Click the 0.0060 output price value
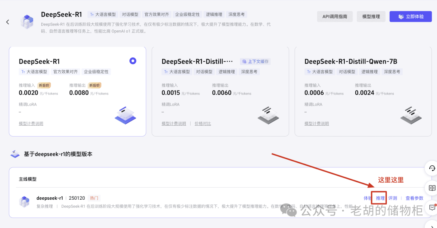Screen dimensions: 437x228 (x=222, y=93)
